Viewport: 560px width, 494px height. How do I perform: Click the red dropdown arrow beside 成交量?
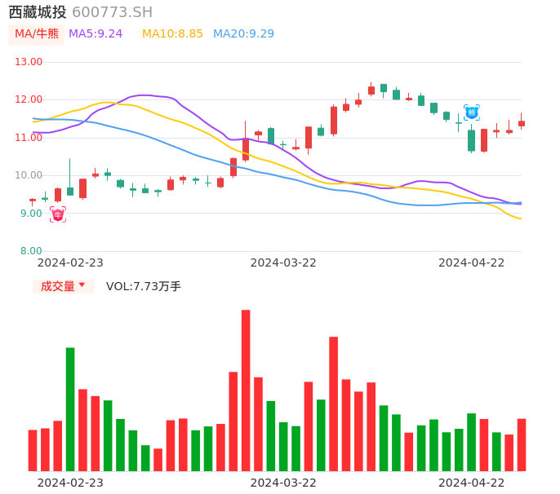82,285
